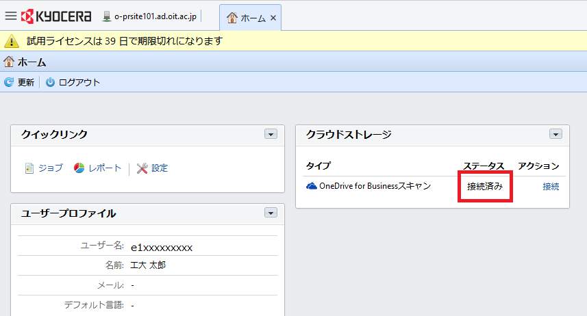The image size is (587, 316).
Task: Close the ホーム tab
Action: click(x=273, y=18)
